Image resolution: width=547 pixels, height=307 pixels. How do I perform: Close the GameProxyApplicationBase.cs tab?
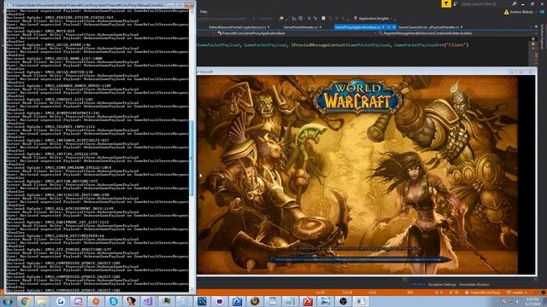[394, 26]
